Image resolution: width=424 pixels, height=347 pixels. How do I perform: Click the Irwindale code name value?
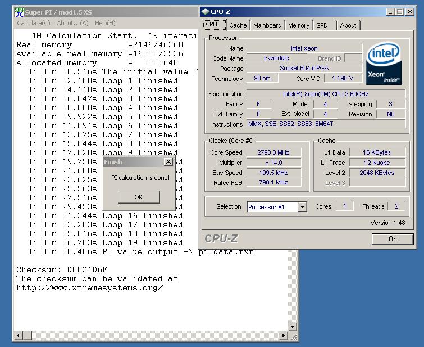(276, 58)
